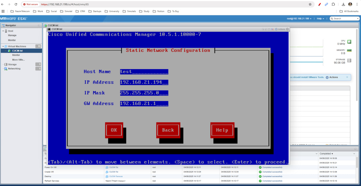This screenshot has width=361, height=186.
Task: Close the CUCM-tst console window
Action: pos(287,29)
